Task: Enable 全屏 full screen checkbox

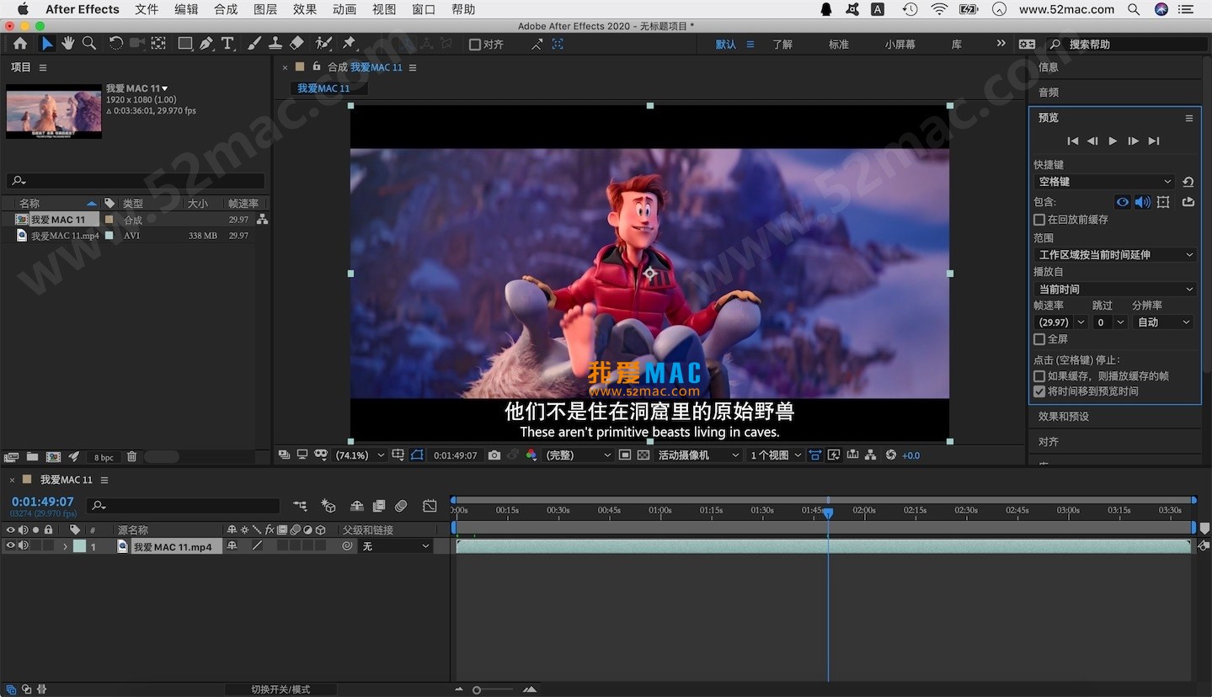Action: click(x=1039, y=339)
